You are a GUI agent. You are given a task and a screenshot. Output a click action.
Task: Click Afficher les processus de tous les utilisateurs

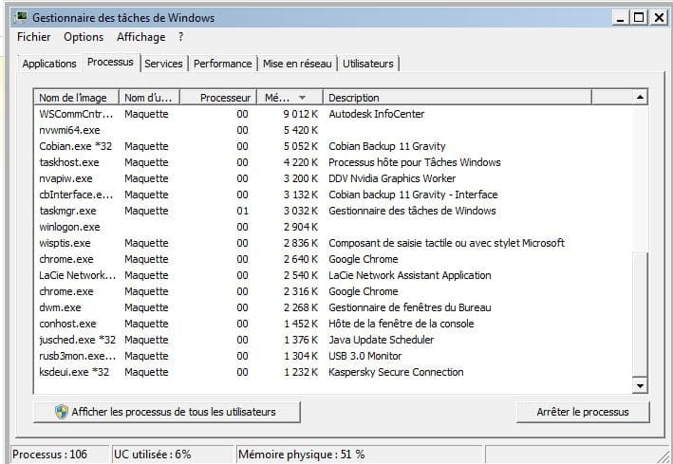coord(166,412)
